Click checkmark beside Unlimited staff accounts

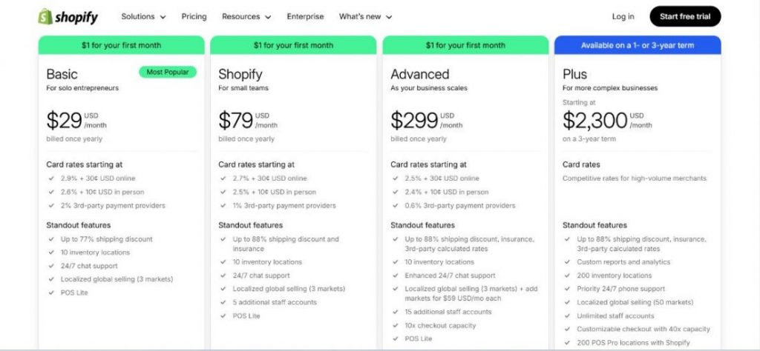(x=567, y=315)
